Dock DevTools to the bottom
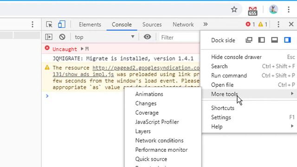The image size is (297, 167). tap(274, 40)
